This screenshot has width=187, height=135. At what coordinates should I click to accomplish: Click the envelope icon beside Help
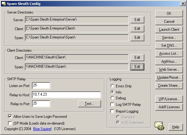tap(159, 126)
